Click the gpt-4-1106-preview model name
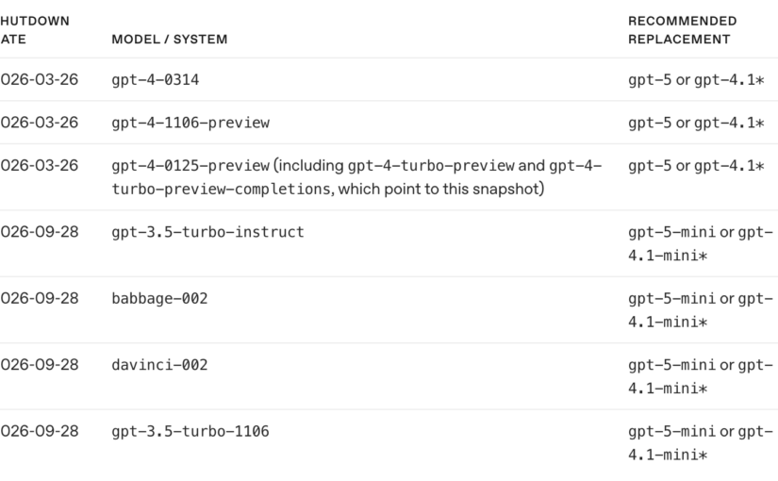 (190, 123)
